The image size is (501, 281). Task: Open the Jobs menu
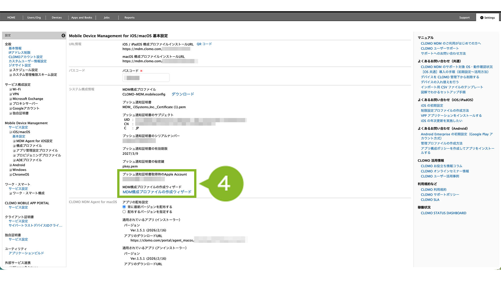[107, 17]
